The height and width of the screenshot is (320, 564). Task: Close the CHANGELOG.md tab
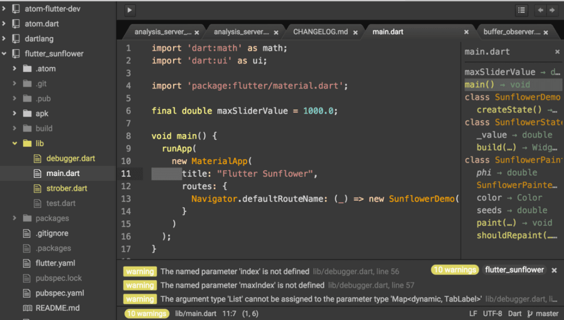(x=355, y=32)
